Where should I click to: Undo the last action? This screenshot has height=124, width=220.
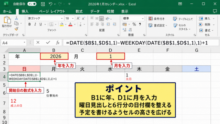(51, 4)
